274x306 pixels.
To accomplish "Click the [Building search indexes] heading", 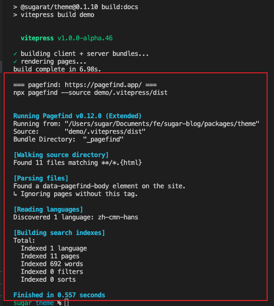I will coord(59,233).
